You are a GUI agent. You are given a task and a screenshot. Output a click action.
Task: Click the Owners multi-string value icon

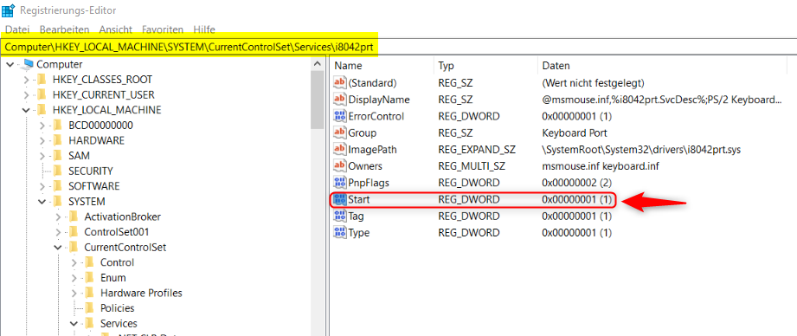(x=339, y=165)
